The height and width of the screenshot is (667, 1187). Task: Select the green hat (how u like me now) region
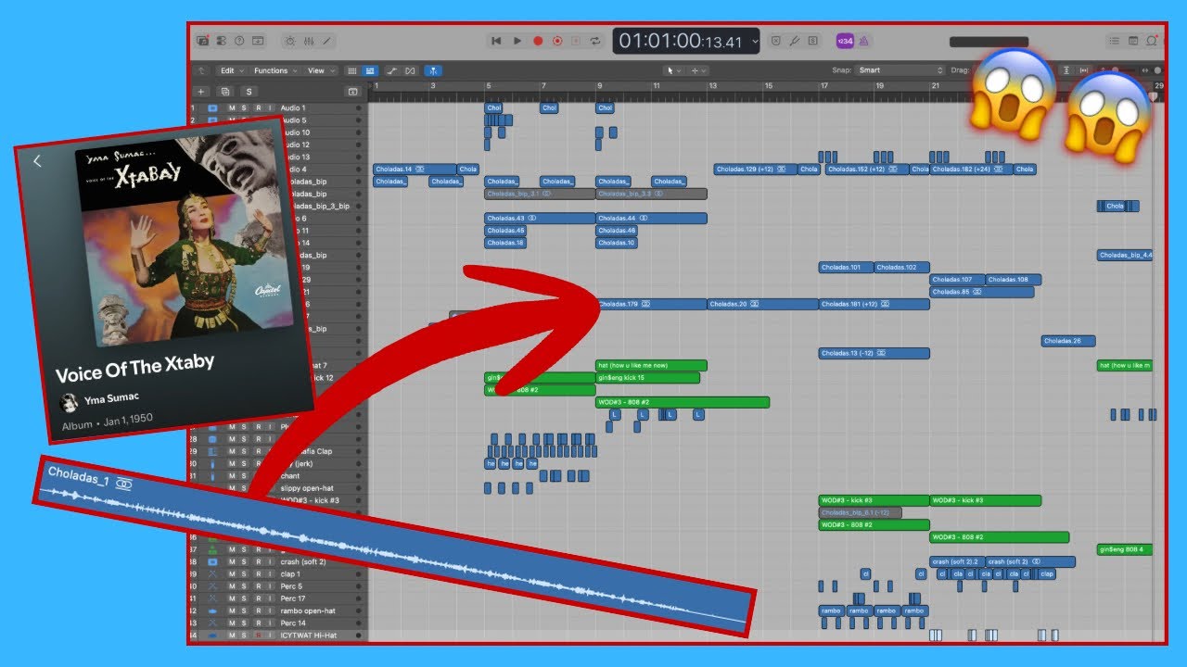(x=651, y=366)
